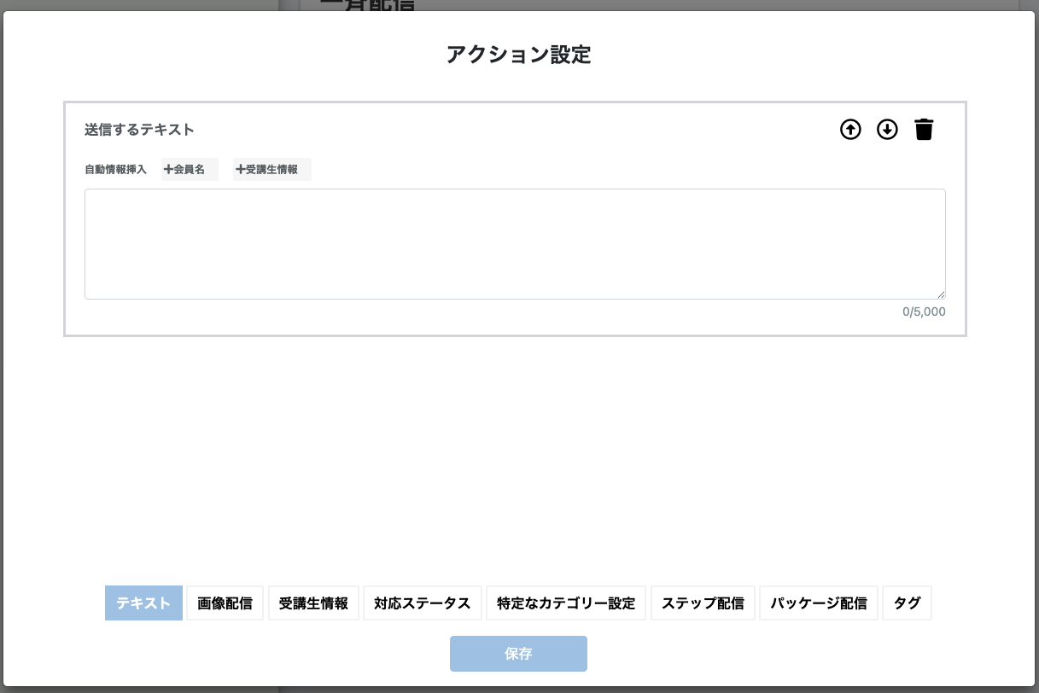Choose the 対応ステータス action tab
Viewport: 1039px width, 693px height.
[x=422, y=603]
